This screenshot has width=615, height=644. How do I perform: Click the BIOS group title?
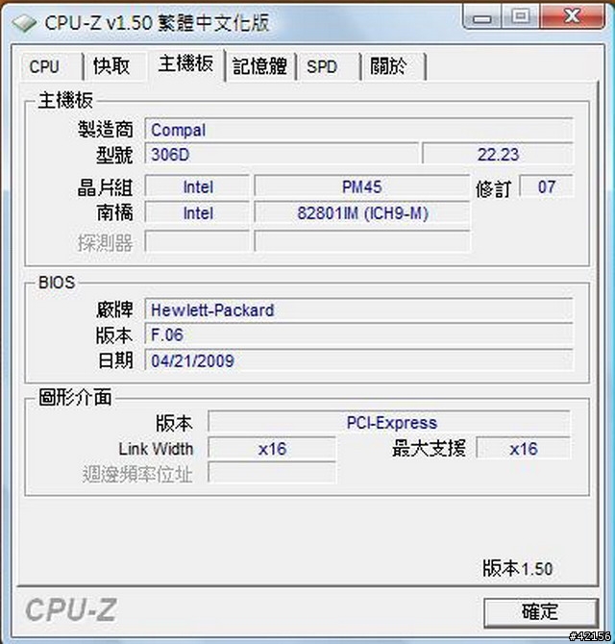[57, 283]
